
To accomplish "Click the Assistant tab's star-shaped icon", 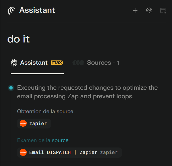I will pyautogui.click(x=14, y=63).
